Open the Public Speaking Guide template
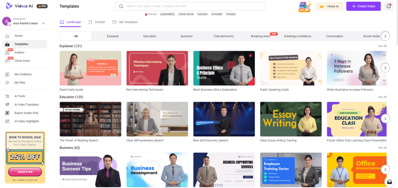The height and width of the screenshot is (188, 398). [291, 68]
